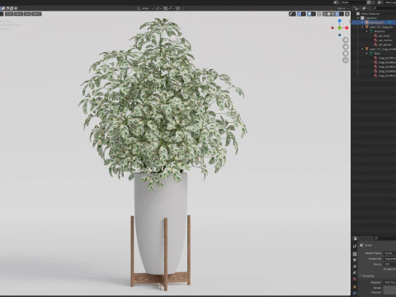Open the viewport Options dropdown

(342, 8)
